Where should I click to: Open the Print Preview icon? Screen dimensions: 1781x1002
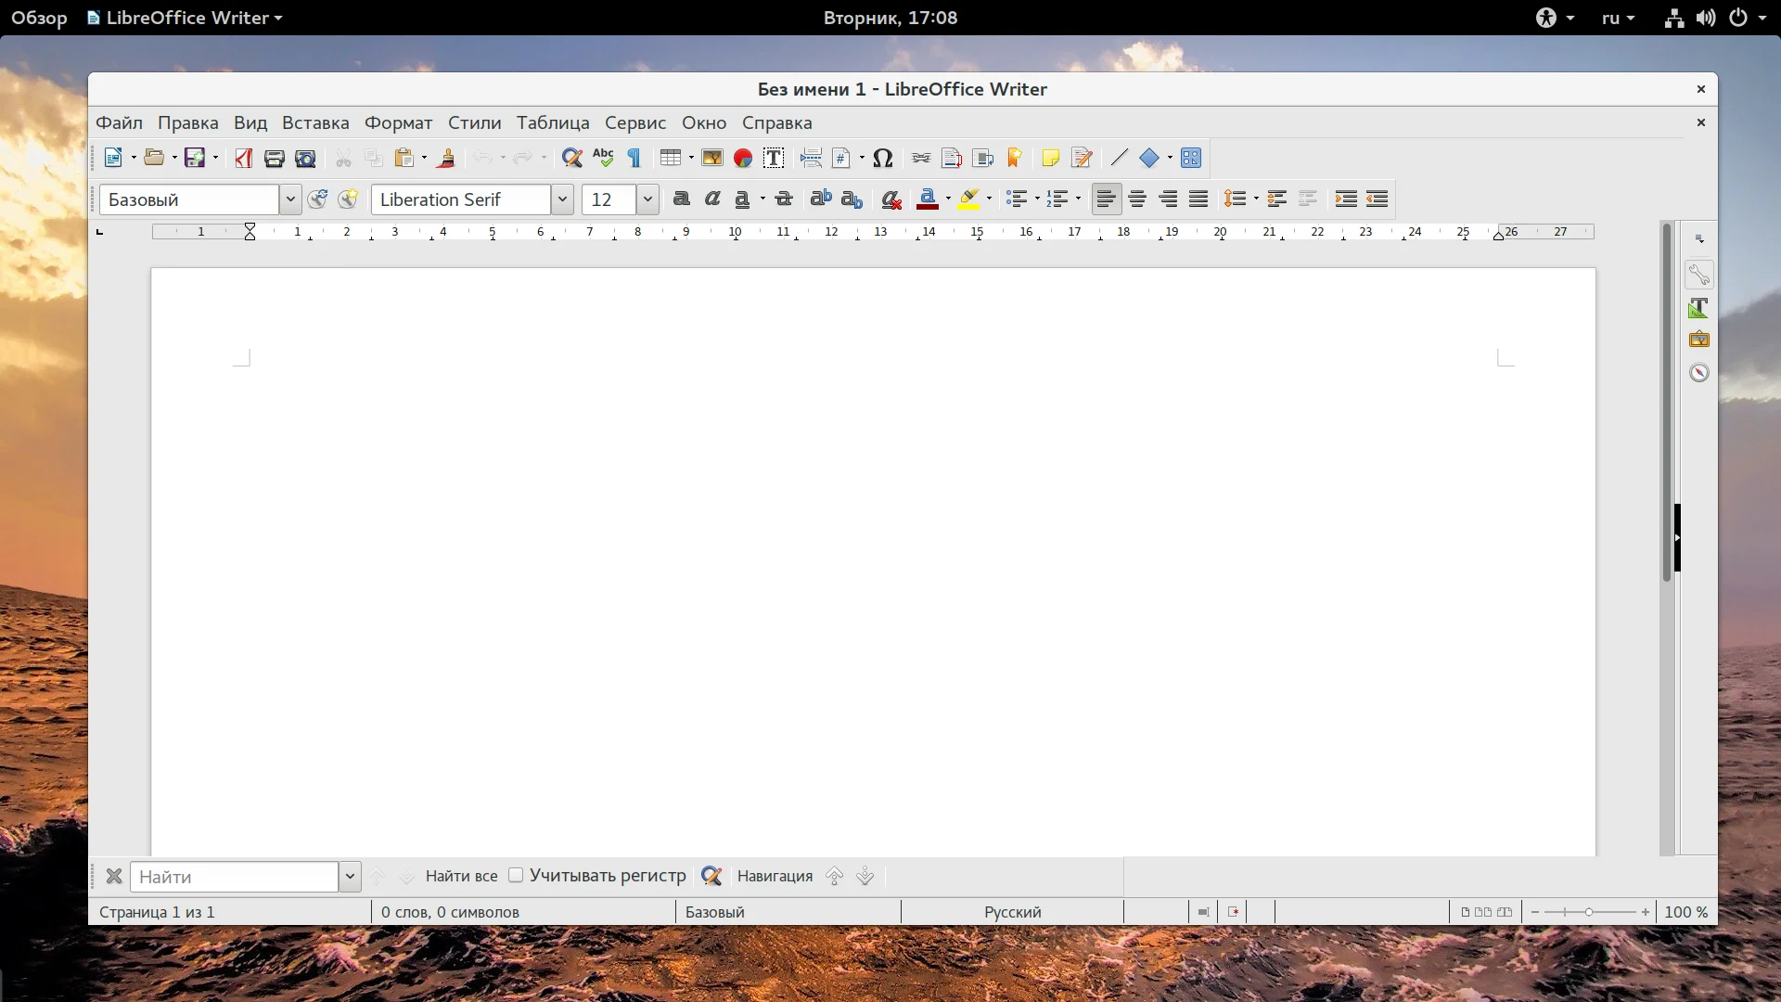[x=305, y=158]
